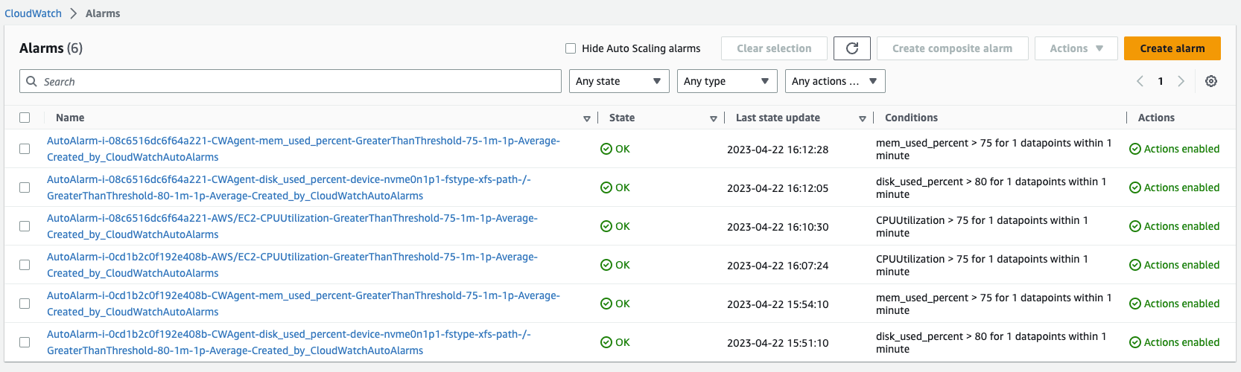Click the Create composite alarm button

pos(952,48)
